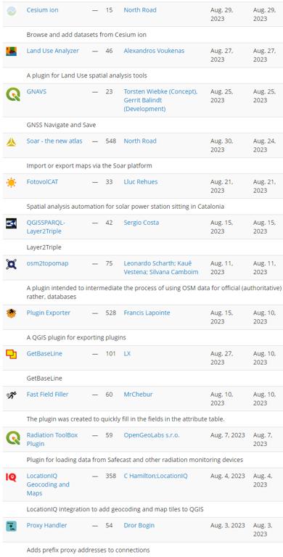The image size is (283, 557).
Task: Click the green GNAVS plugin icon
Action: point(13,95)
